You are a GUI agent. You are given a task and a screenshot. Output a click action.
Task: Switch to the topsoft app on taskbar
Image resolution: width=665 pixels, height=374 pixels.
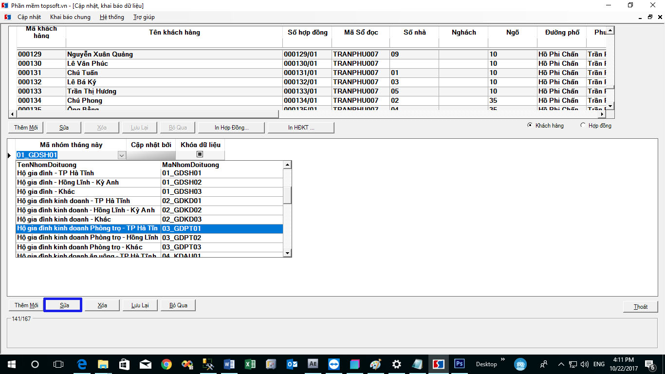pyautogui.click(x=438, y=364)
